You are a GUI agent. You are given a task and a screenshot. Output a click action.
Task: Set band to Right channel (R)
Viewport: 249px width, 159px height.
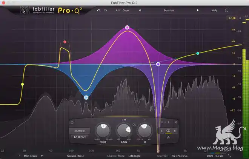pos(175,131)
